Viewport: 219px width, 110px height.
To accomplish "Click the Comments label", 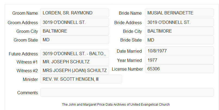I will pos(27,93).
